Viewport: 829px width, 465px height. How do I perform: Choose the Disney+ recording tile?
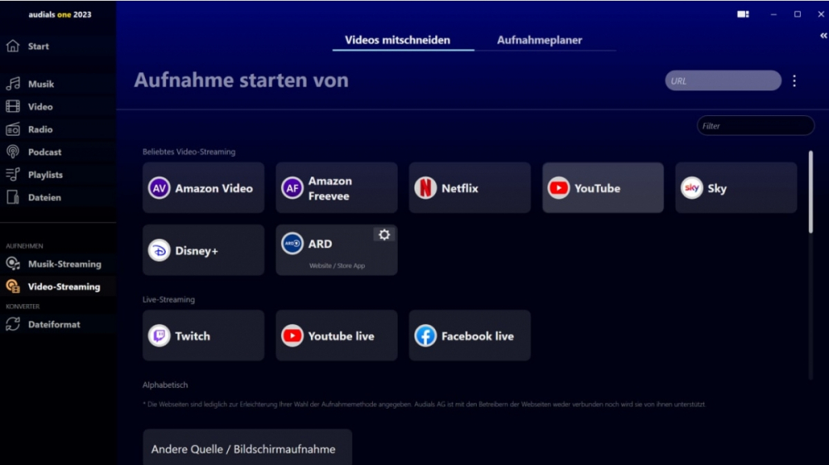203,250
